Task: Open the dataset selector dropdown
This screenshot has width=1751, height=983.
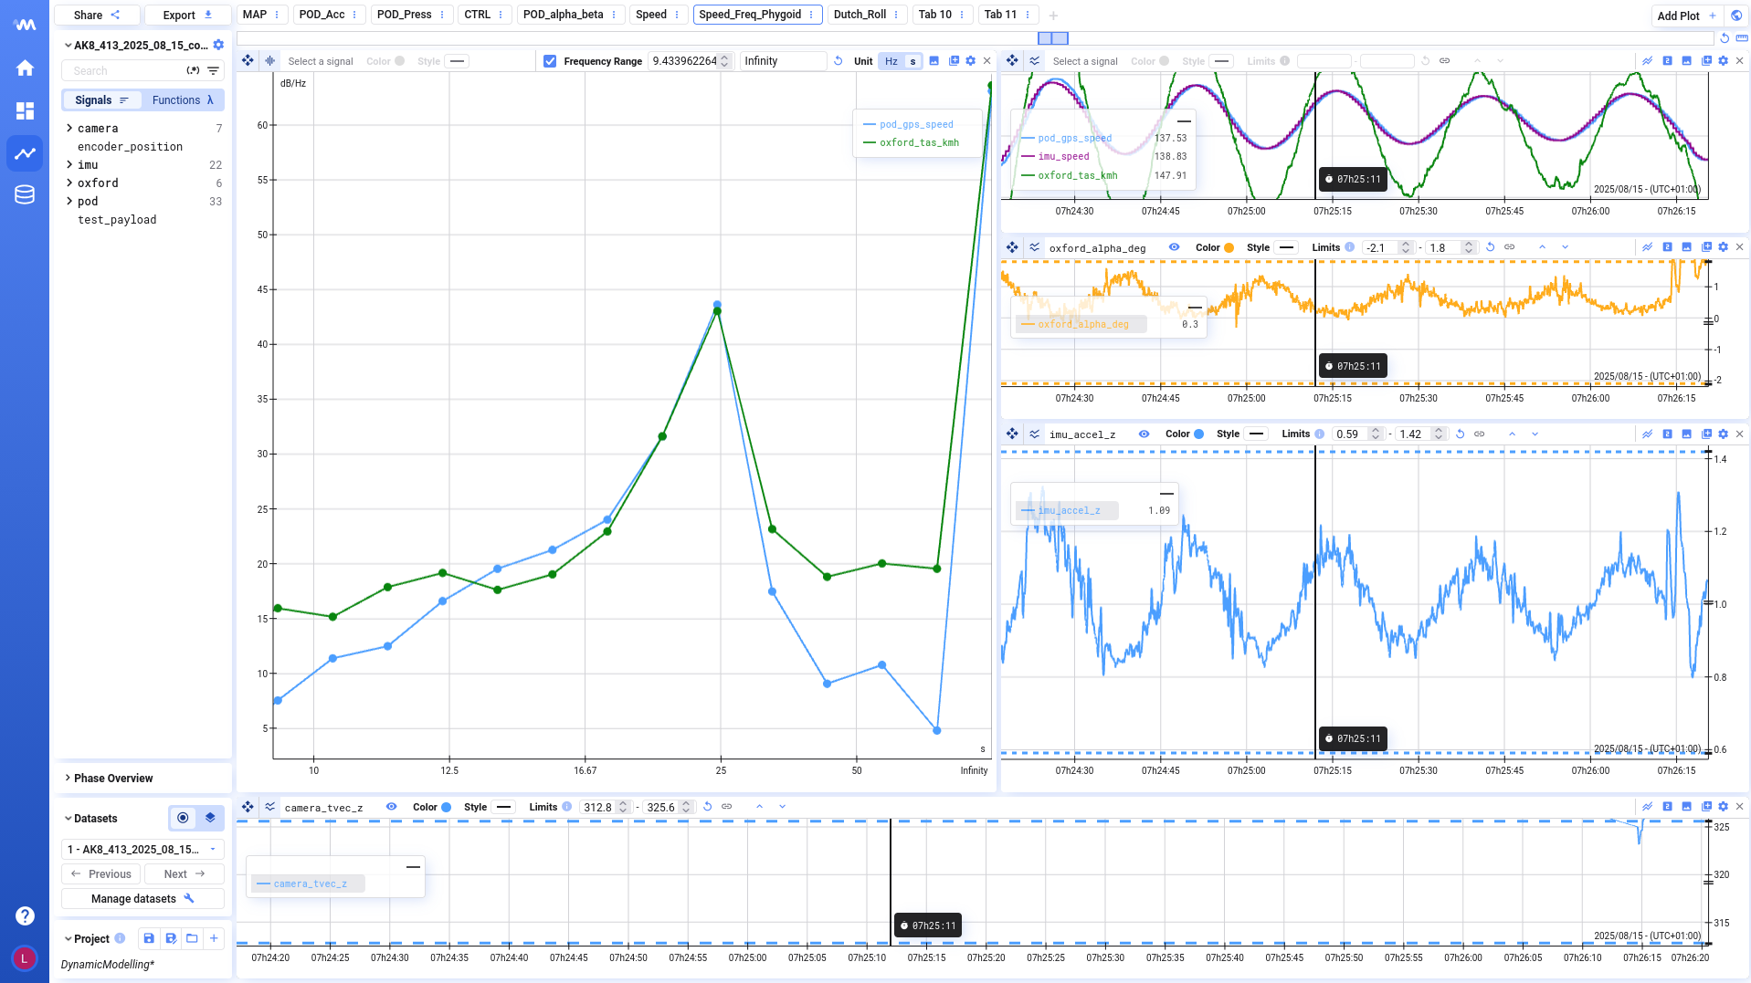Action: coord(142,849)
